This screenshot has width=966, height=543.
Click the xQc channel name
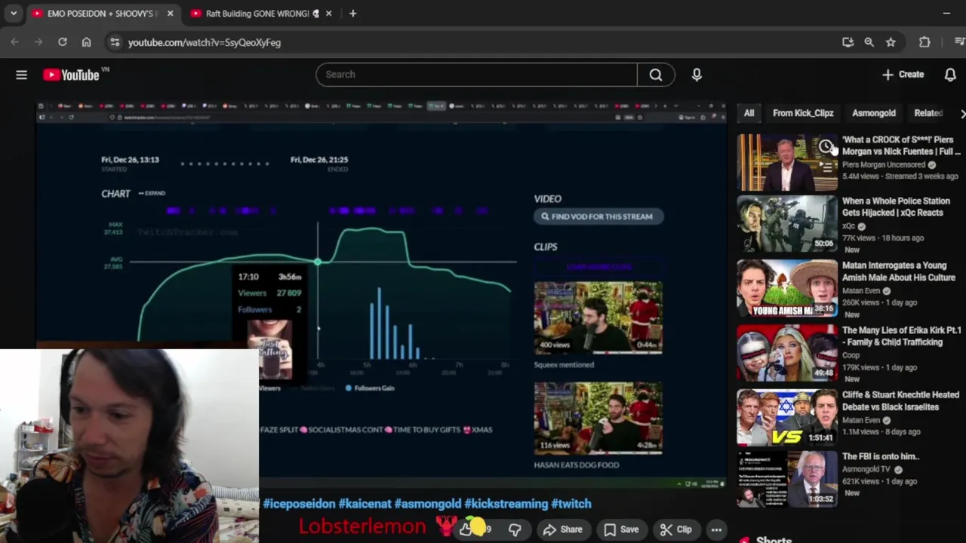click(x=849, y=226)
